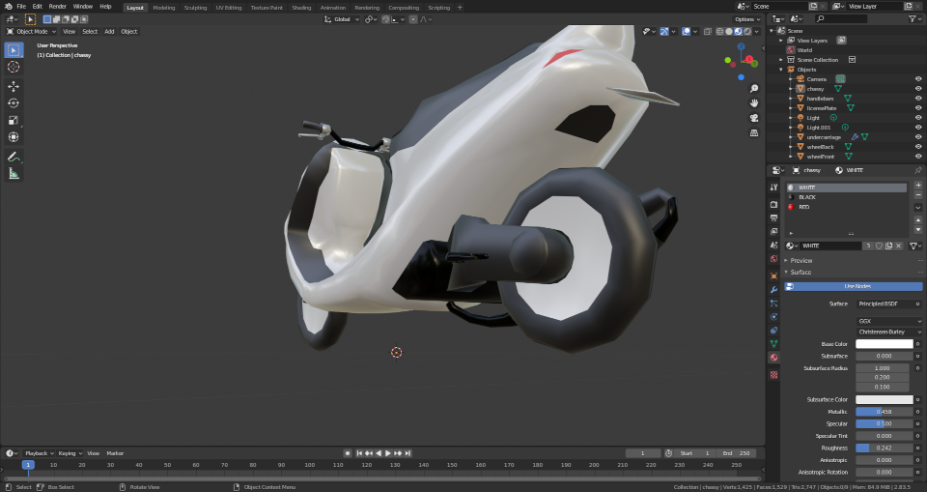Open the Christensen-Burley subsurface dropdown
Screen dimensions: 927x492
888,333
